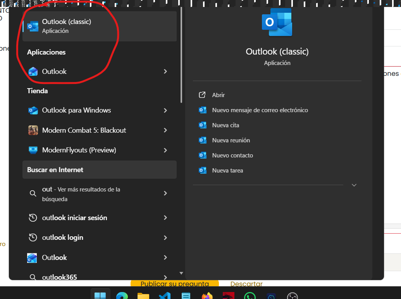Click the ModernFlyouts (Preview) app icon
This screenshot has height=299, width=401.
pyautogui.click(x=33, y=150)
